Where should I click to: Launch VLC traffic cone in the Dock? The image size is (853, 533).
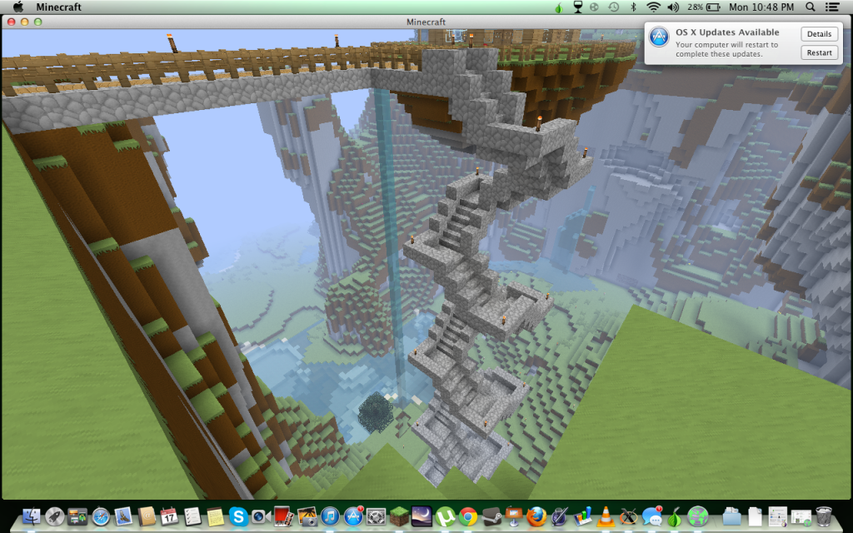click(605, 516)
